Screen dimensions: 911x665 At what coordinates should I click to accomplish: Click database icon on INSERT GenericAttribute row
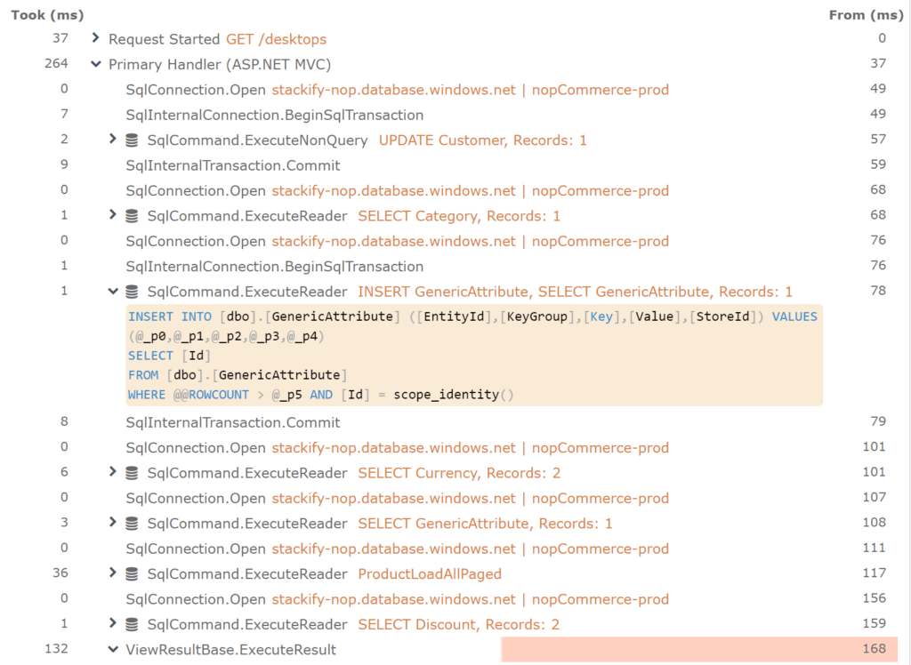click(x=132, y=292)
